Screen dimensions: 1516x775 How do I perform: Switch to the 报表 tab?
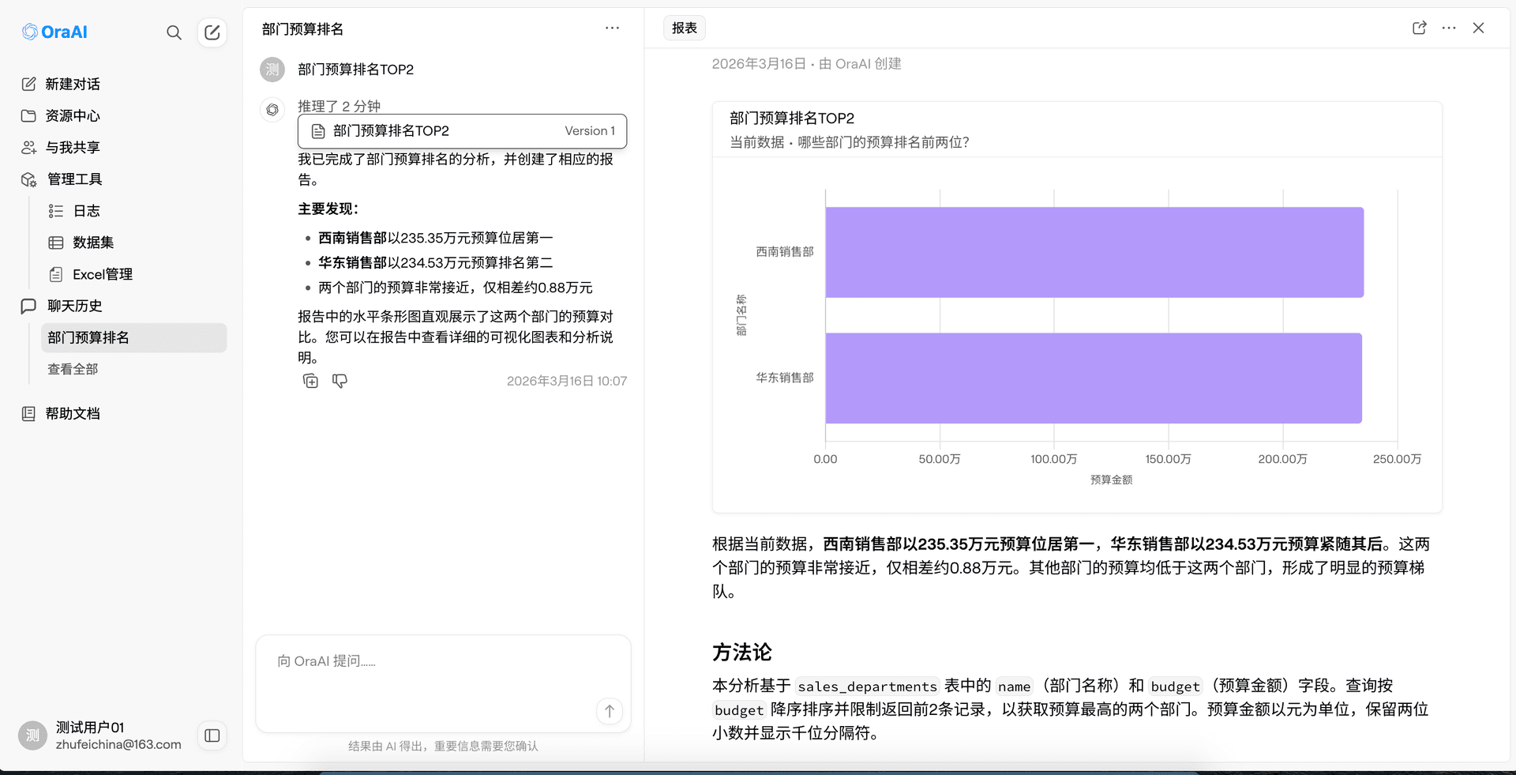click(684, 28)
